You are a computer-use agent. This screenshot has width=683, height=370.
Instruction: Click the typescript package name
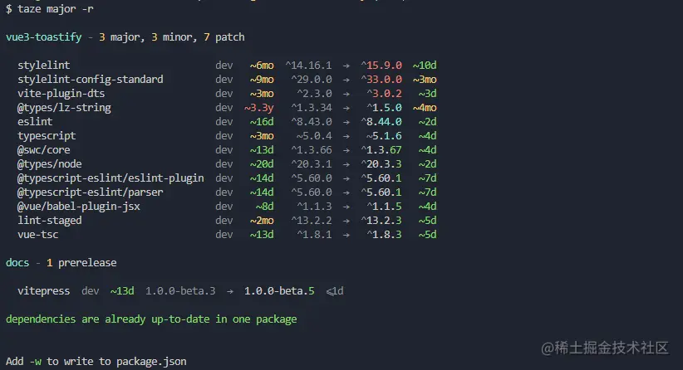click(47, 135)
